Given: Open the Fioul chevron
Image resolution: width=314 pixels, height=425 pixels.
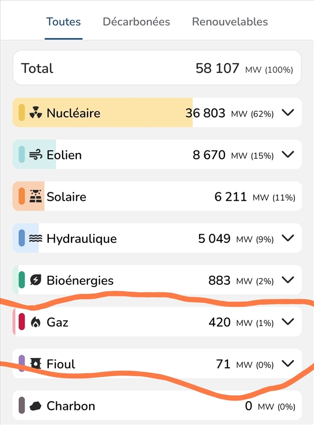Looking at the screenshot, I should (x=288, y=364).
